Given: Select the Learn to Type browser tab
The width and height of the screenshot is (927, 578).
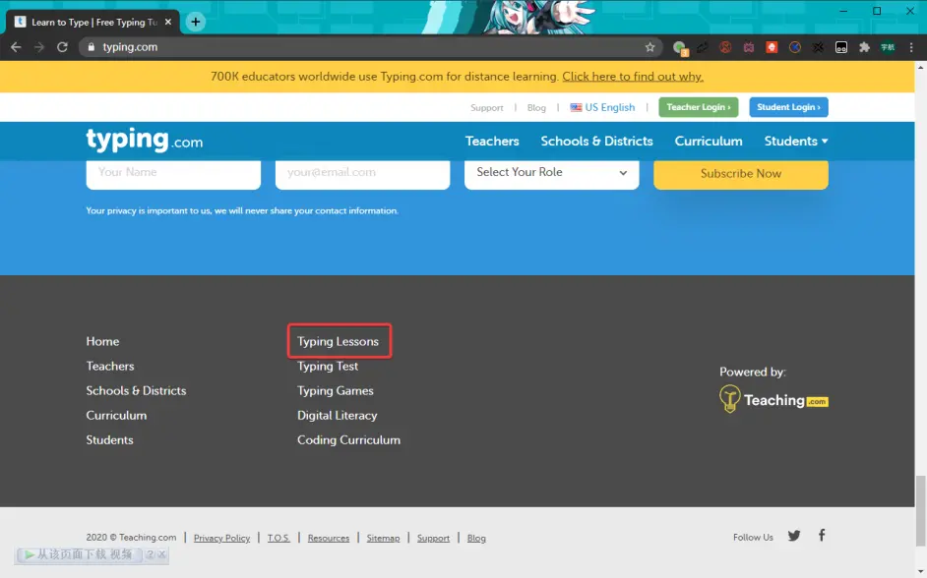Looking at the screenshot, I should [x=93, y=23].
